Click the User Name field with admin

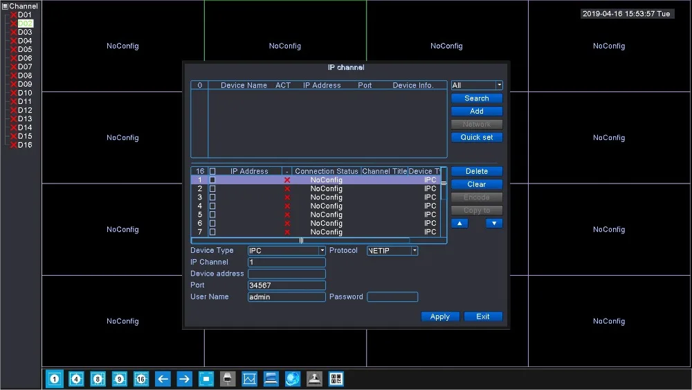point(286,296)
